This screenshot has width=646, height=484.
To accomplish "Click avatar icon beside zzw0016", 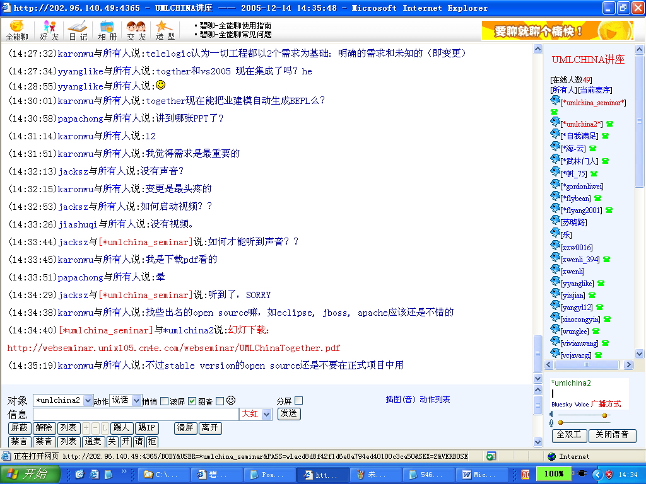I will [x=555, y=245].
